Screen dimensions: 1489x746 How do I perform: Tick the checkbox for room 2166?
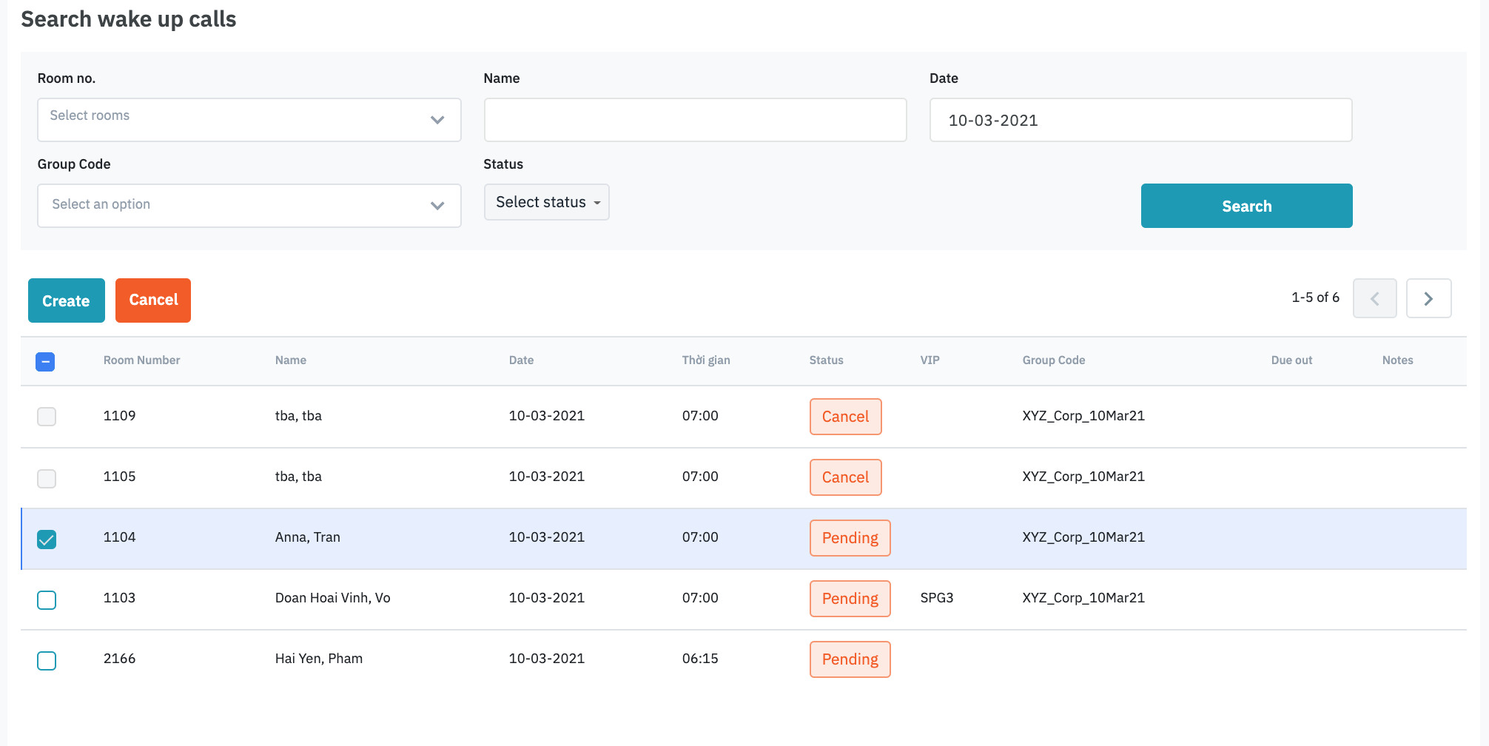click(x=47, y=660)
